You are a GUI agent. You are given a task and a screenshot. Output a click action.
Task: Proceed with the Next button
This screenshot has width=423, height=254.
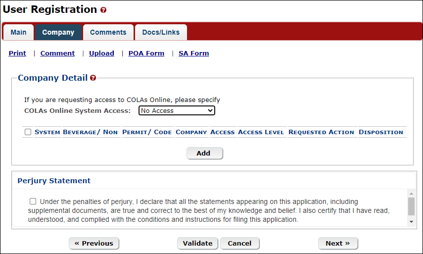tap(337, 243)
